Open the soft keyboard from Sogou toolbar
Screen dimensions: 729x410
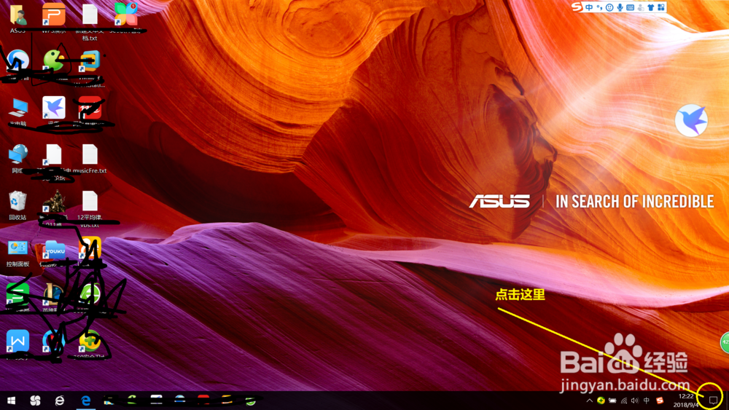tap(630, 7)
